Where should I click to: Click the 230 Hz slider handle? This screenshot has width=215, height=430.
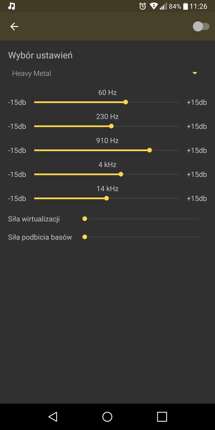[x=111, y=126]
